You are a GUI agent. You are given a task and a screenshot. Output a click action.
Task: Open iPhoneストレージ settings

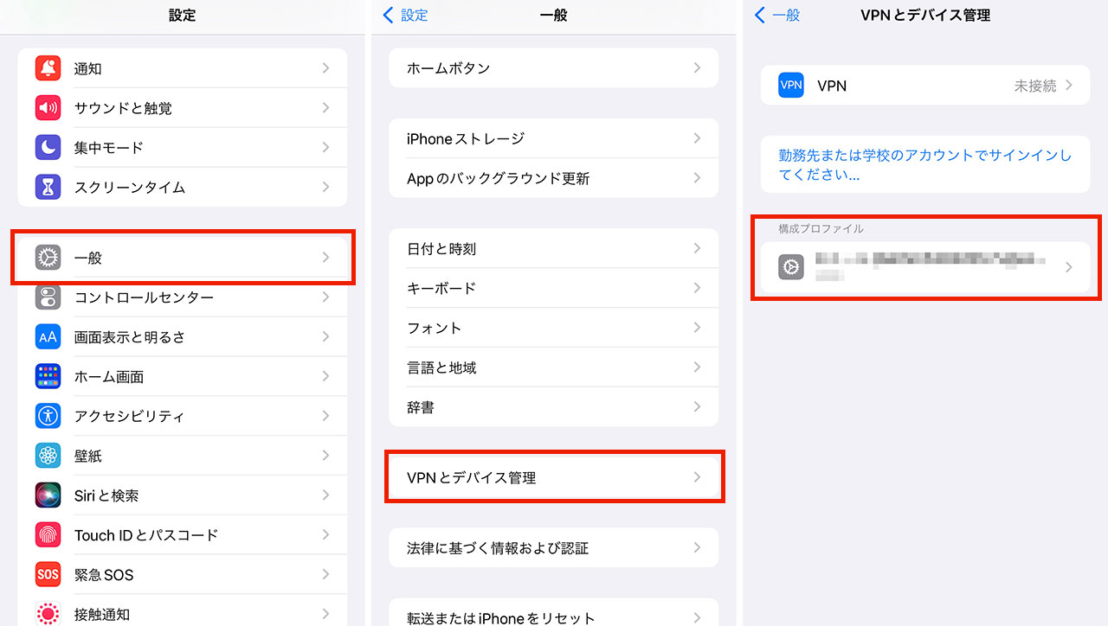click(x=554, y=138)
